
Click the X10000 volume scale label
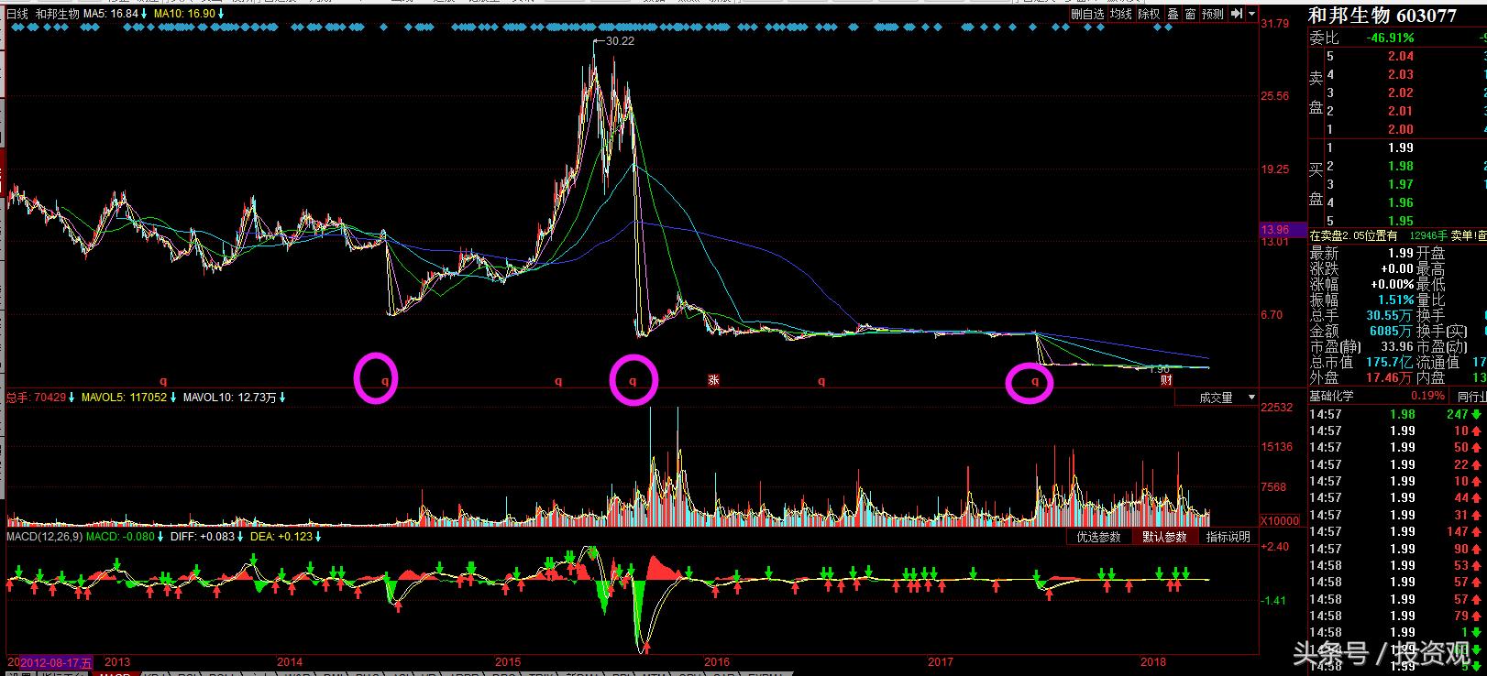(1280, 520)
